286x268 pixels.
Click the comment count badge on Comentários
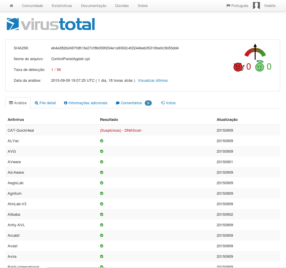[148, 103]
